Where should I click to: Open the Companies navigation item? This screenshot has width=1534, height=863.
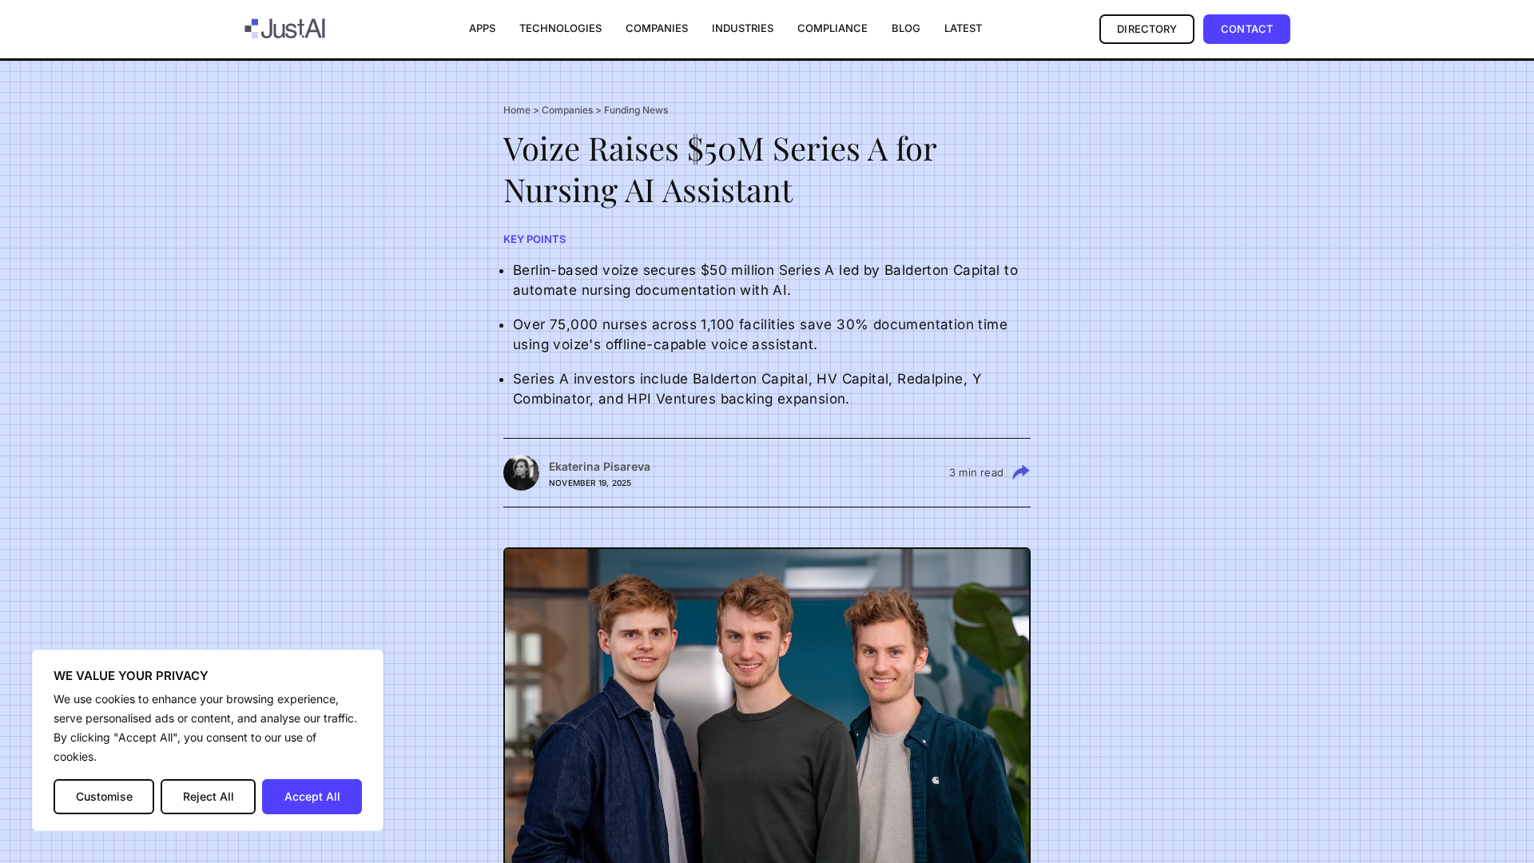[x=657, y=29]
